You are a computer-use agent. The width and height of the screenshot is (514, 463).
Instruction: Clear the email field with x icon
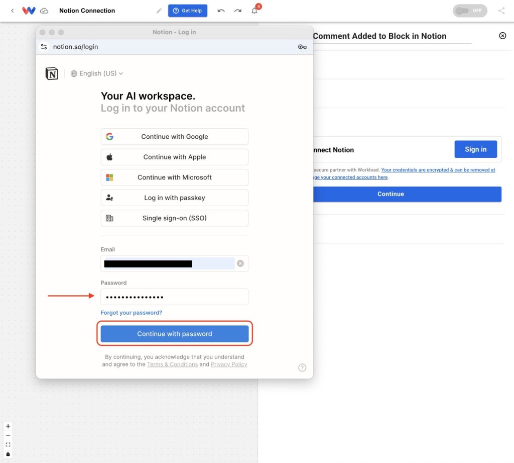240,263
